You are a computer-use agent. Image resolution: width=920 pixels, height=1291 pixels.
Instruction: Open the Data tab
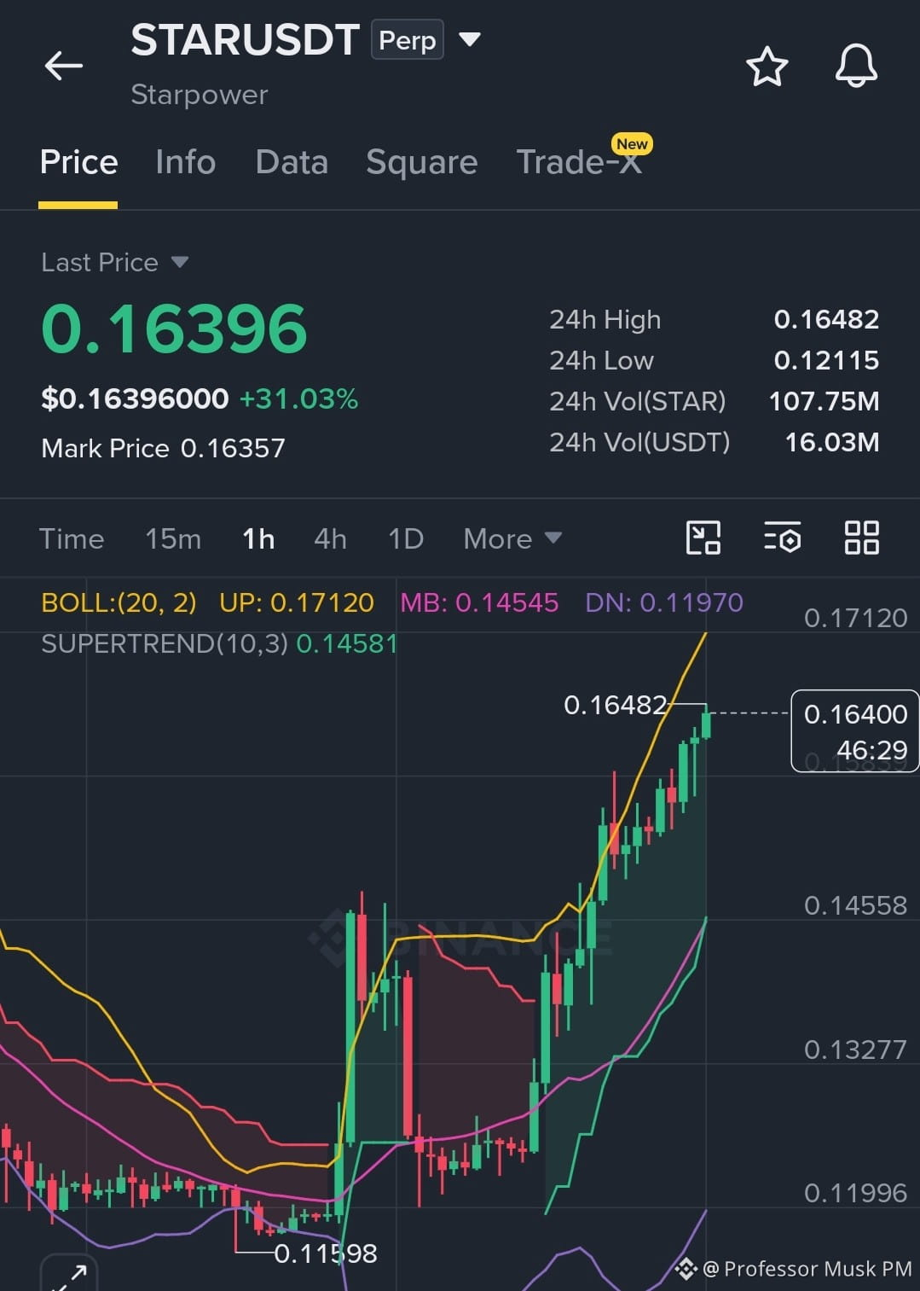click(x=292, y=162)
